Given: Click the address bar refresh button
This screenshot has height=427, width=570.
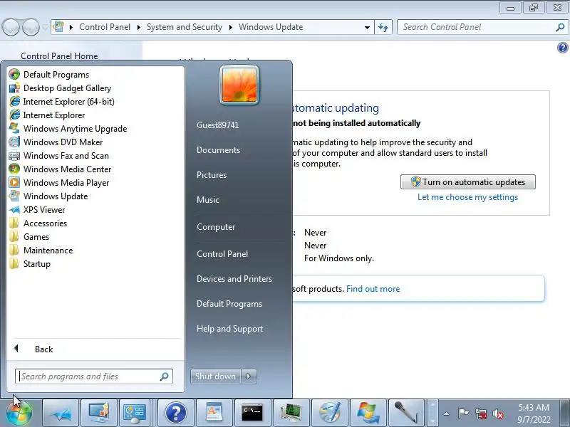Looking at the screenshot, I should (383, 27).
